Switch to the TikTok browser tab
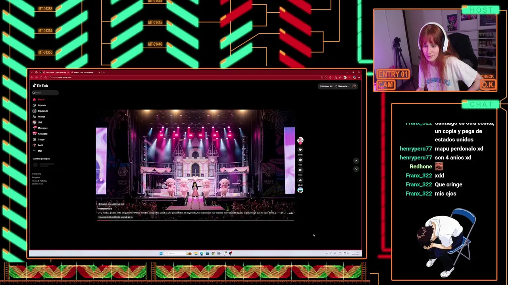Image resolution: width=508 pixels, height=285 pixels. [x=54, y=72]
